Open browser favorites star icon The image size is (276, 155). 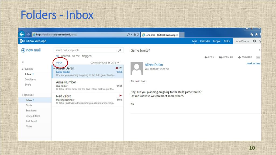[257, 34]
